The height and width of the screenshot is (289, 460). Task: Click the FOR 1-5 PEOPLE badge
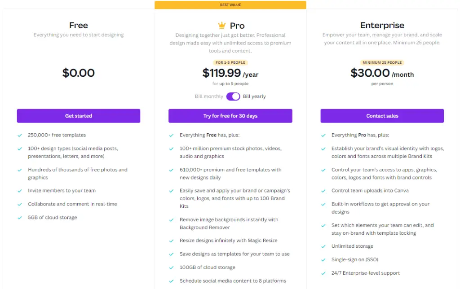(x=230, y=62)
